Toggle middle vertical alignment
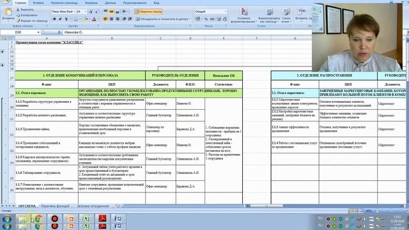This screenshot has width=409, height=230. pyautogui.click(x=111, y=11)
